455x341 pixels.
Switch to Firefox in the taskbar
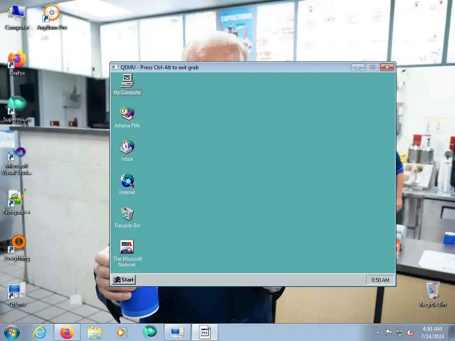(x=67, y=332)
